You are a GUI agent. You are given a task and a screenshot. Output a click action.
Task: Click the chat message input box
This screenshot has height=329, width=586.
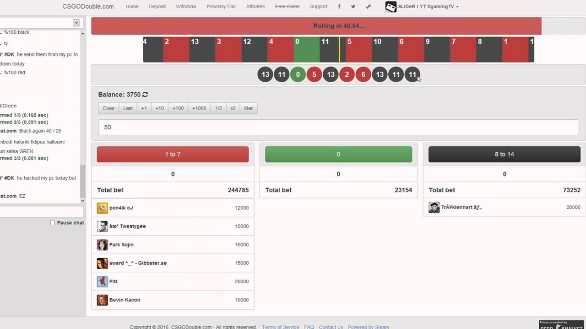point(42,211)
